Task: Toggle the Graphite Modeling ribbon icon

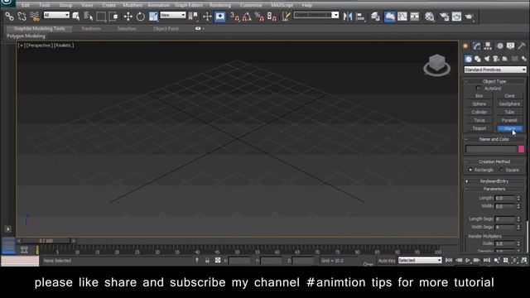Action: [390, 17]
